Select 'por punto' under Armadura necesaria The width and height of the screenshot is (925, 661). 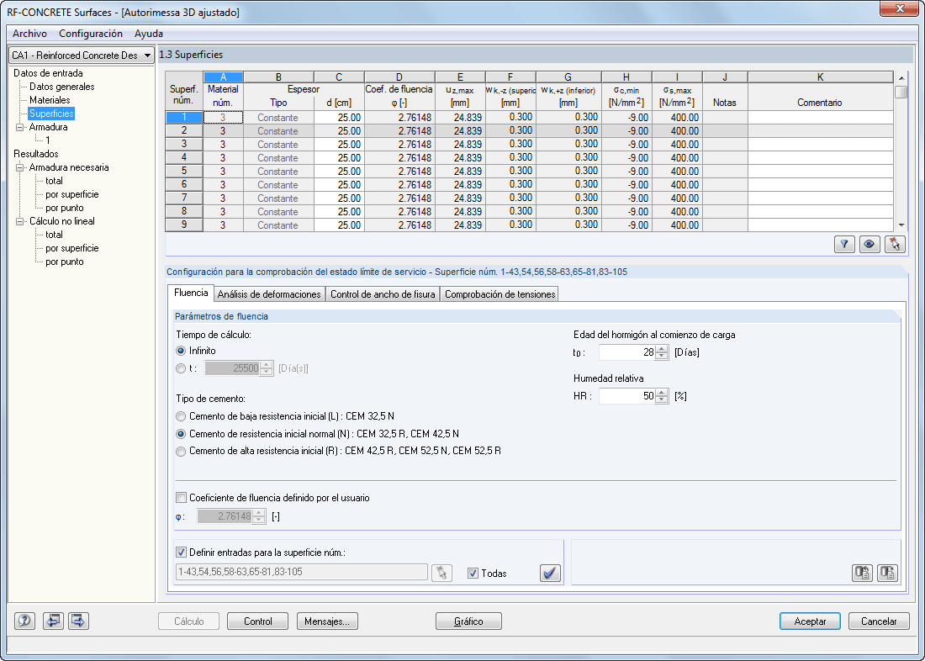(64, 208)
